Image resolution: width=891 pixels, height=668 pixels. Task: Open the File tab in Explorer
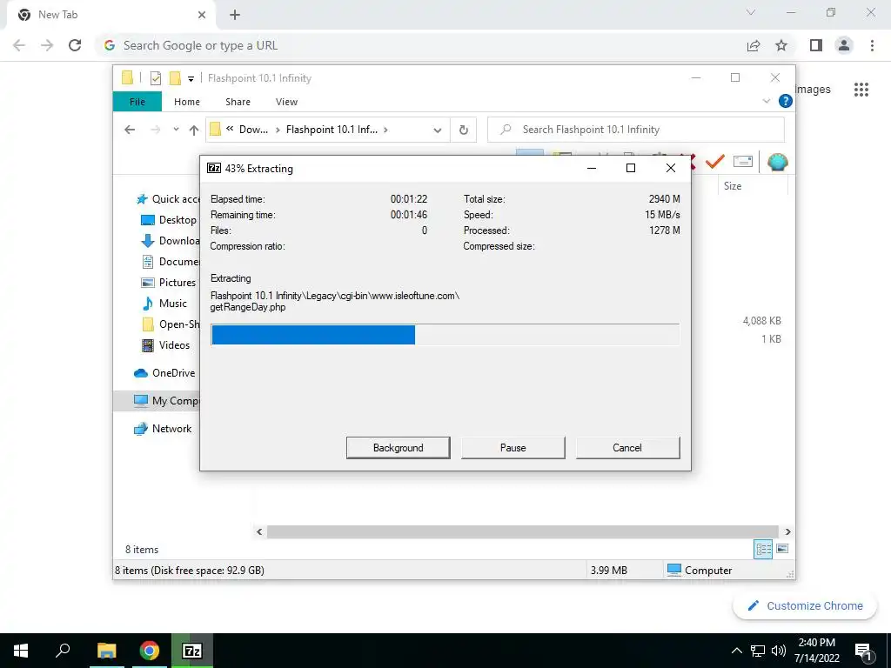pyautogui.click(x=137, y=102)
